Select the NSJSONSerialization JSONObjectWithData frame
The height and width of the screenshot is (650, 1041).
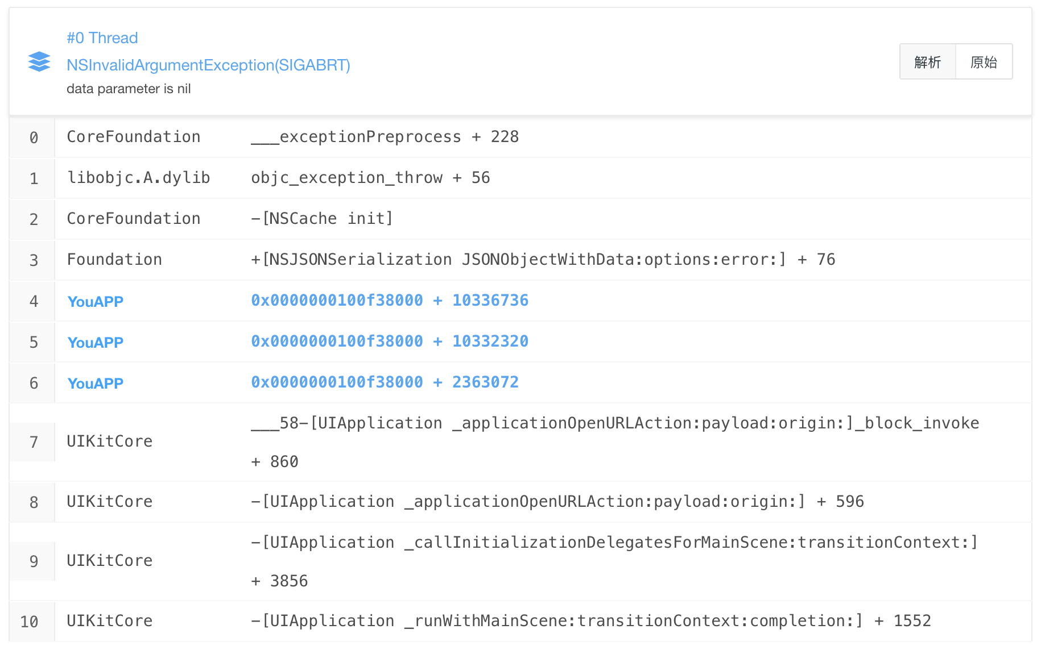(543, 260)
